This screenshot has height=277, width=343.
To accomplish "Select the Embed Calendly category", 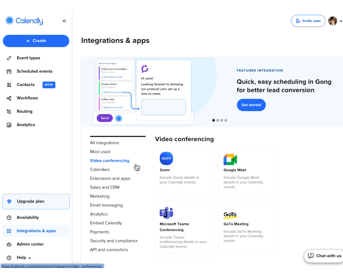I will click(106, 223).
